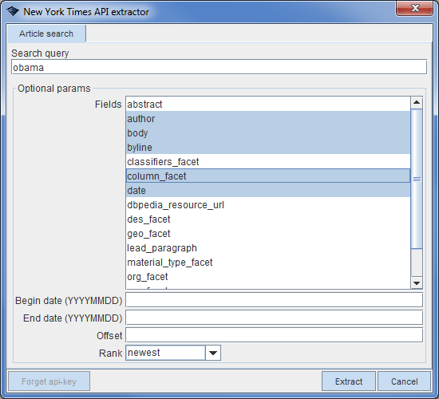Select date in the Fields list
The image size is (439, 399).
(x=268, y=191)
